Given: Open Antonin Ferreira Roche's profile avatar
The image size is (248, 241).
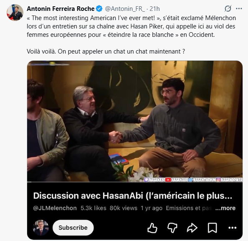Looking at the screenshot, I should tap(15, 13).
